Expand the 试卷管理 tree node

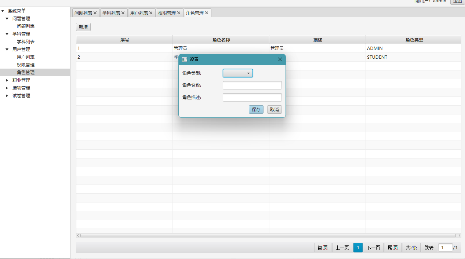click(x=7, y=96)
